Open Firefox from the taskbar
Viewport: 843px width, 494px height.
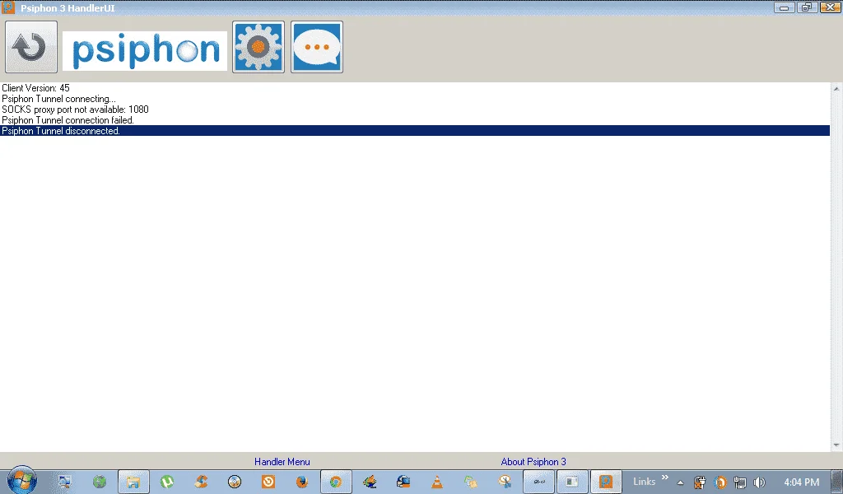click(x=302, y=482)
